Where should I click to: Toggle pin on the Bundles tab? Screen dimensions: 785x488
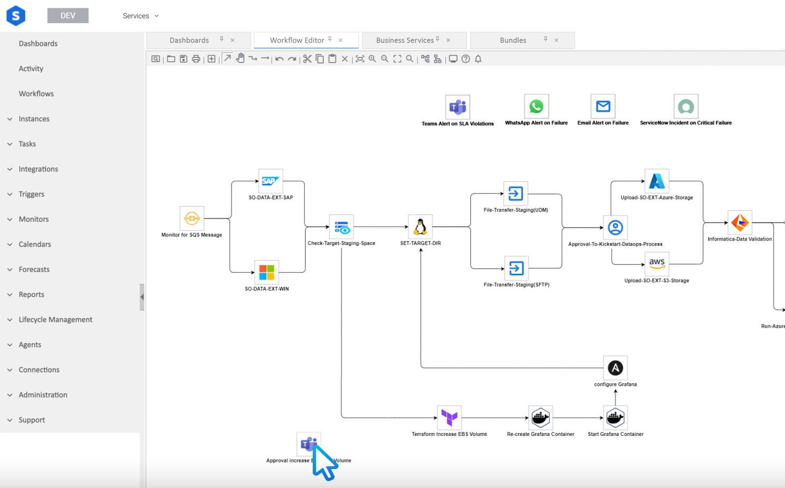(545, 39)
